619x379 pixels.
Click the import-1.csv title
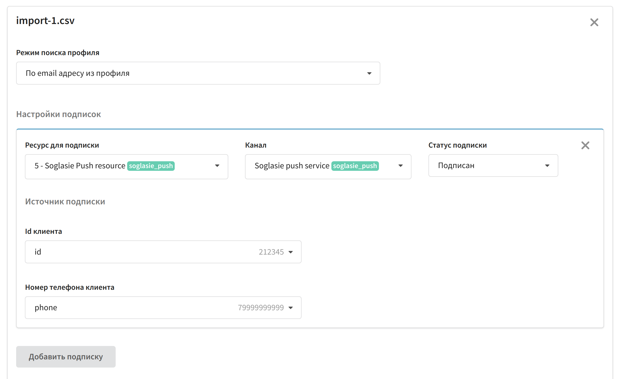[45, 21]
